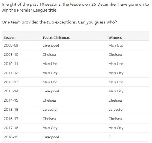Click bold Liverpool in the 2018-19 row
The image size is (152, 143).
pos(51,137)
